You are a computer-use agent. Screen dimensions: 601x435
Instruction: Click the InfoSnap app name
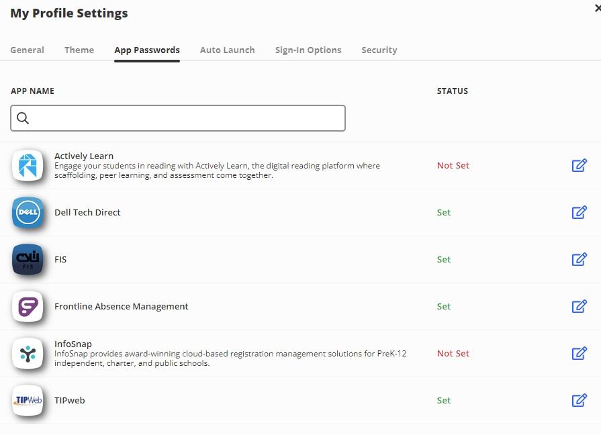[x=73, y=344]
